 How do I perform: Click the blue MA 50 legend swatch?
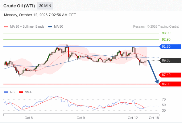pyautogui.click(x=50, y=27)
